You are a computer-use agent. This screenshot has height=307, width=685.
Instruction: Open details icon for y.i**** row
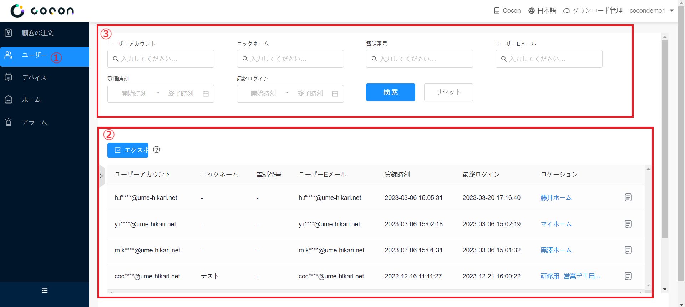[x=628, y=224]
